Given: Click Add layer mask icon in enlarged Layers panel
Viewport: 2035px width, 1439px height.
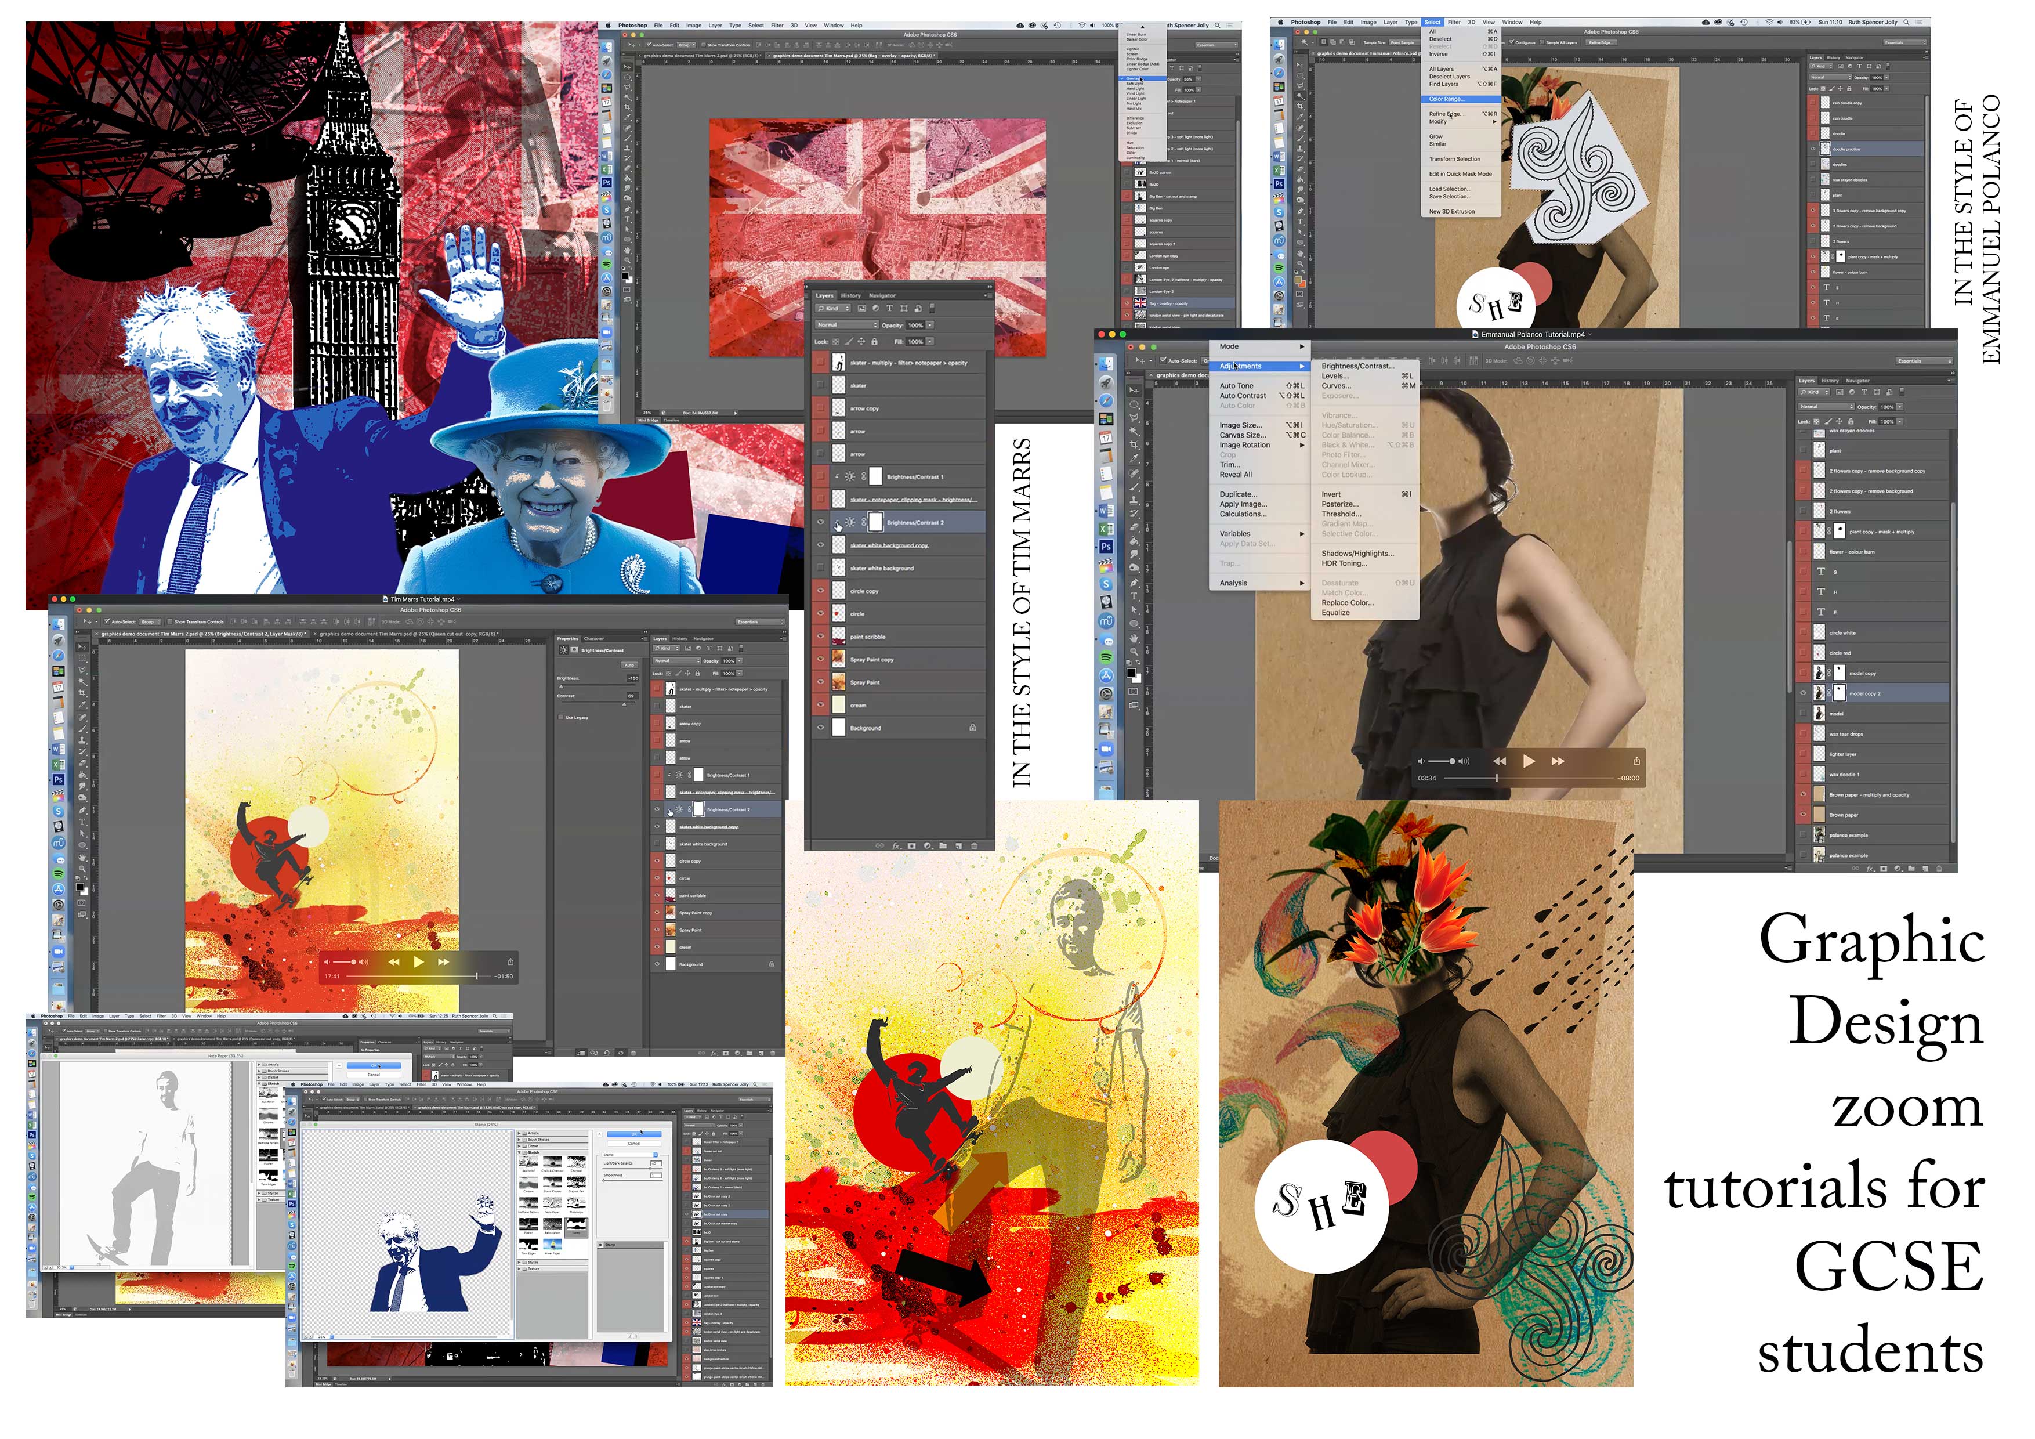Looking at the screenshot, I should pos(912,846).
